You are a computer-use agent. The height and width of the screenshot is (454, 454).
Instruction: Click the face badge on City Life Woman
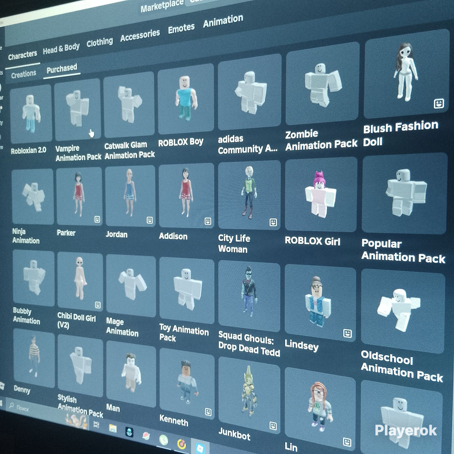(x=273, y=222)
